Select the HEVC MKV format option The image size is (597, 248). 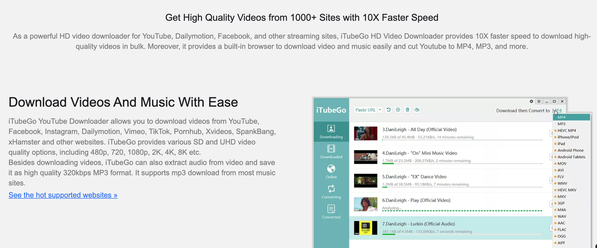pyautogui.click(x=567, y=190)
